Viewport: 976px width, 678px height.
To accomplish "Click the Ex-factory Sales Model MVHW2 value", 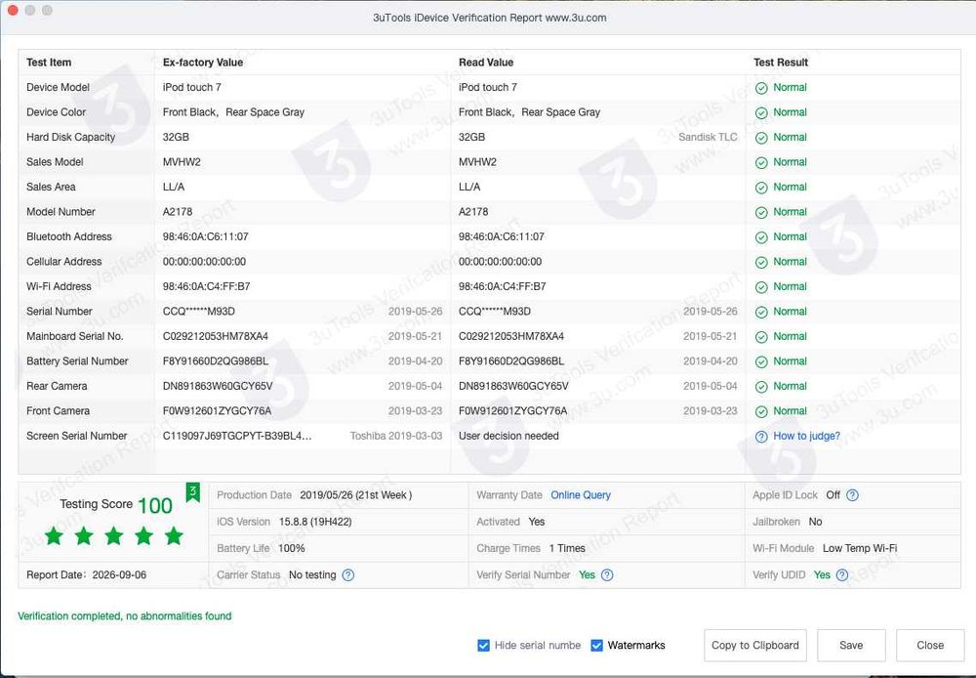I will click(x=182, y=162).
